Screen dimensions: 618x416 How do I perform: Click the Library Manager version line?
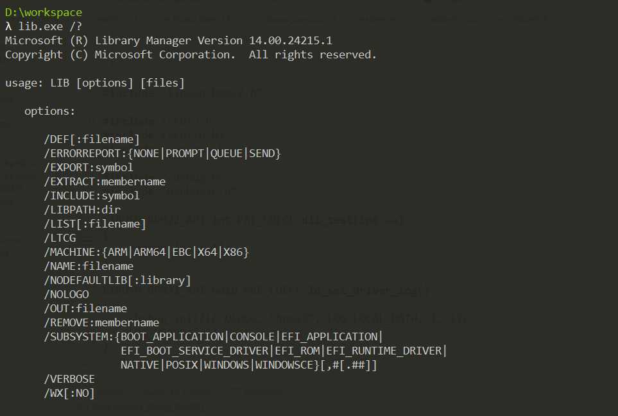pos(169,40)
